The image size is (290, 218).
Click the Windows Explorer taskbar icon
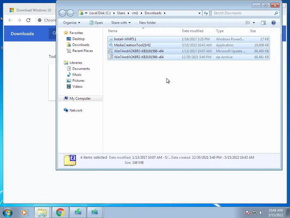[42, 212]
